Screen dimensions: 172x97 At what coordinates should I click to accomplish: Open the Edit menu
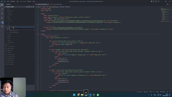coord(8,1)
